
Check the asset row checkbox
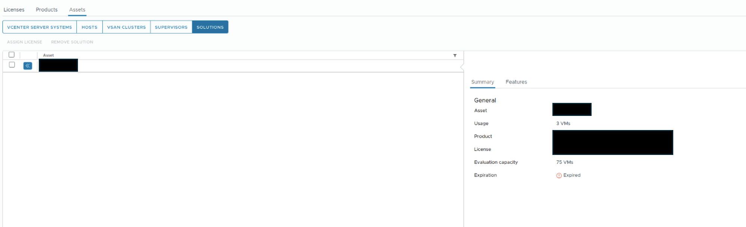tap(12, 65)
